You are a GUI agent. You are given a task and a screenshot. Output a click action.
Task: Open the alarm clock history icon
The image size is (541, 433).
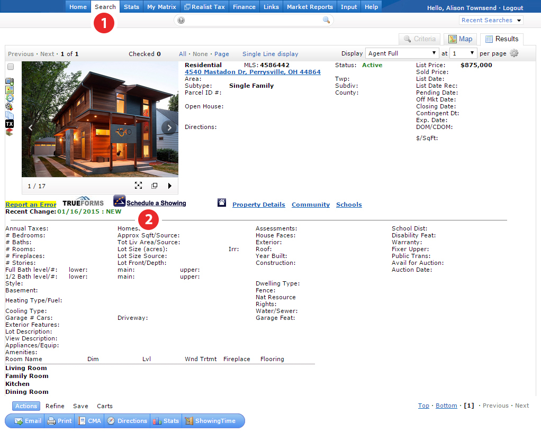pos(10,98)
